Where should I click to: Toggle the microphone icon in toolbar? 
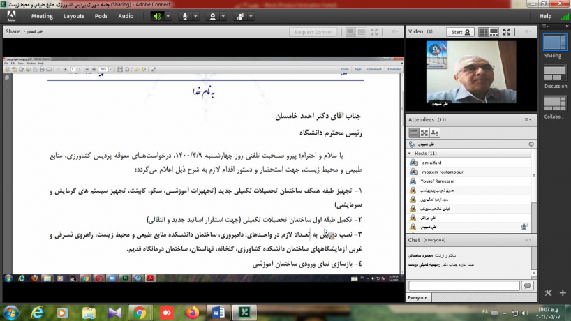[x=186, y=15]
